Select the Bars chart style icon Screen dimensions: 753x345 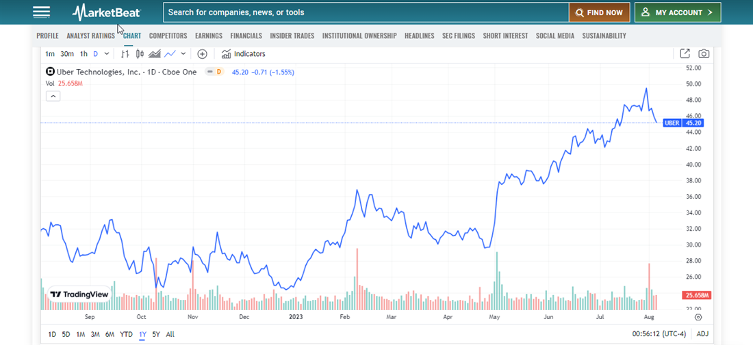pos(126,54)
